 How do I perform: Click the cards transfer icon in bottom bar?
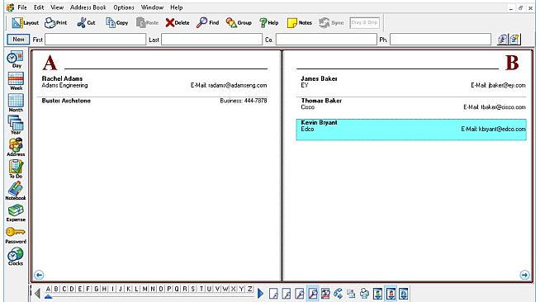tap(351, 294)
